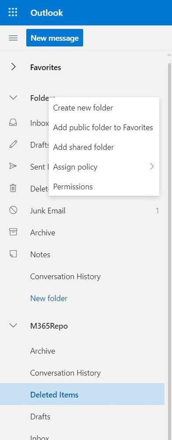Click the Junk Email unread count 1
This screenshot has height=440, width=172.
[x=157, y=211]
